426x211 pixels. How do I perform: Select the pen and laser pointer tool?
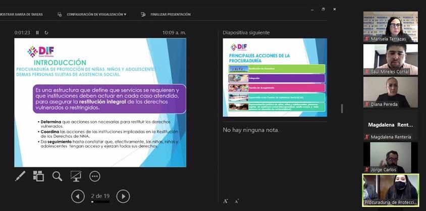coord(20,176)
